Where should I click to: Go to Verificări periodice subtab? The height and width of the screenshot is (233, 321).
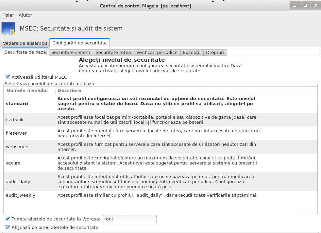pyautogui.click(x=157, y=53)
